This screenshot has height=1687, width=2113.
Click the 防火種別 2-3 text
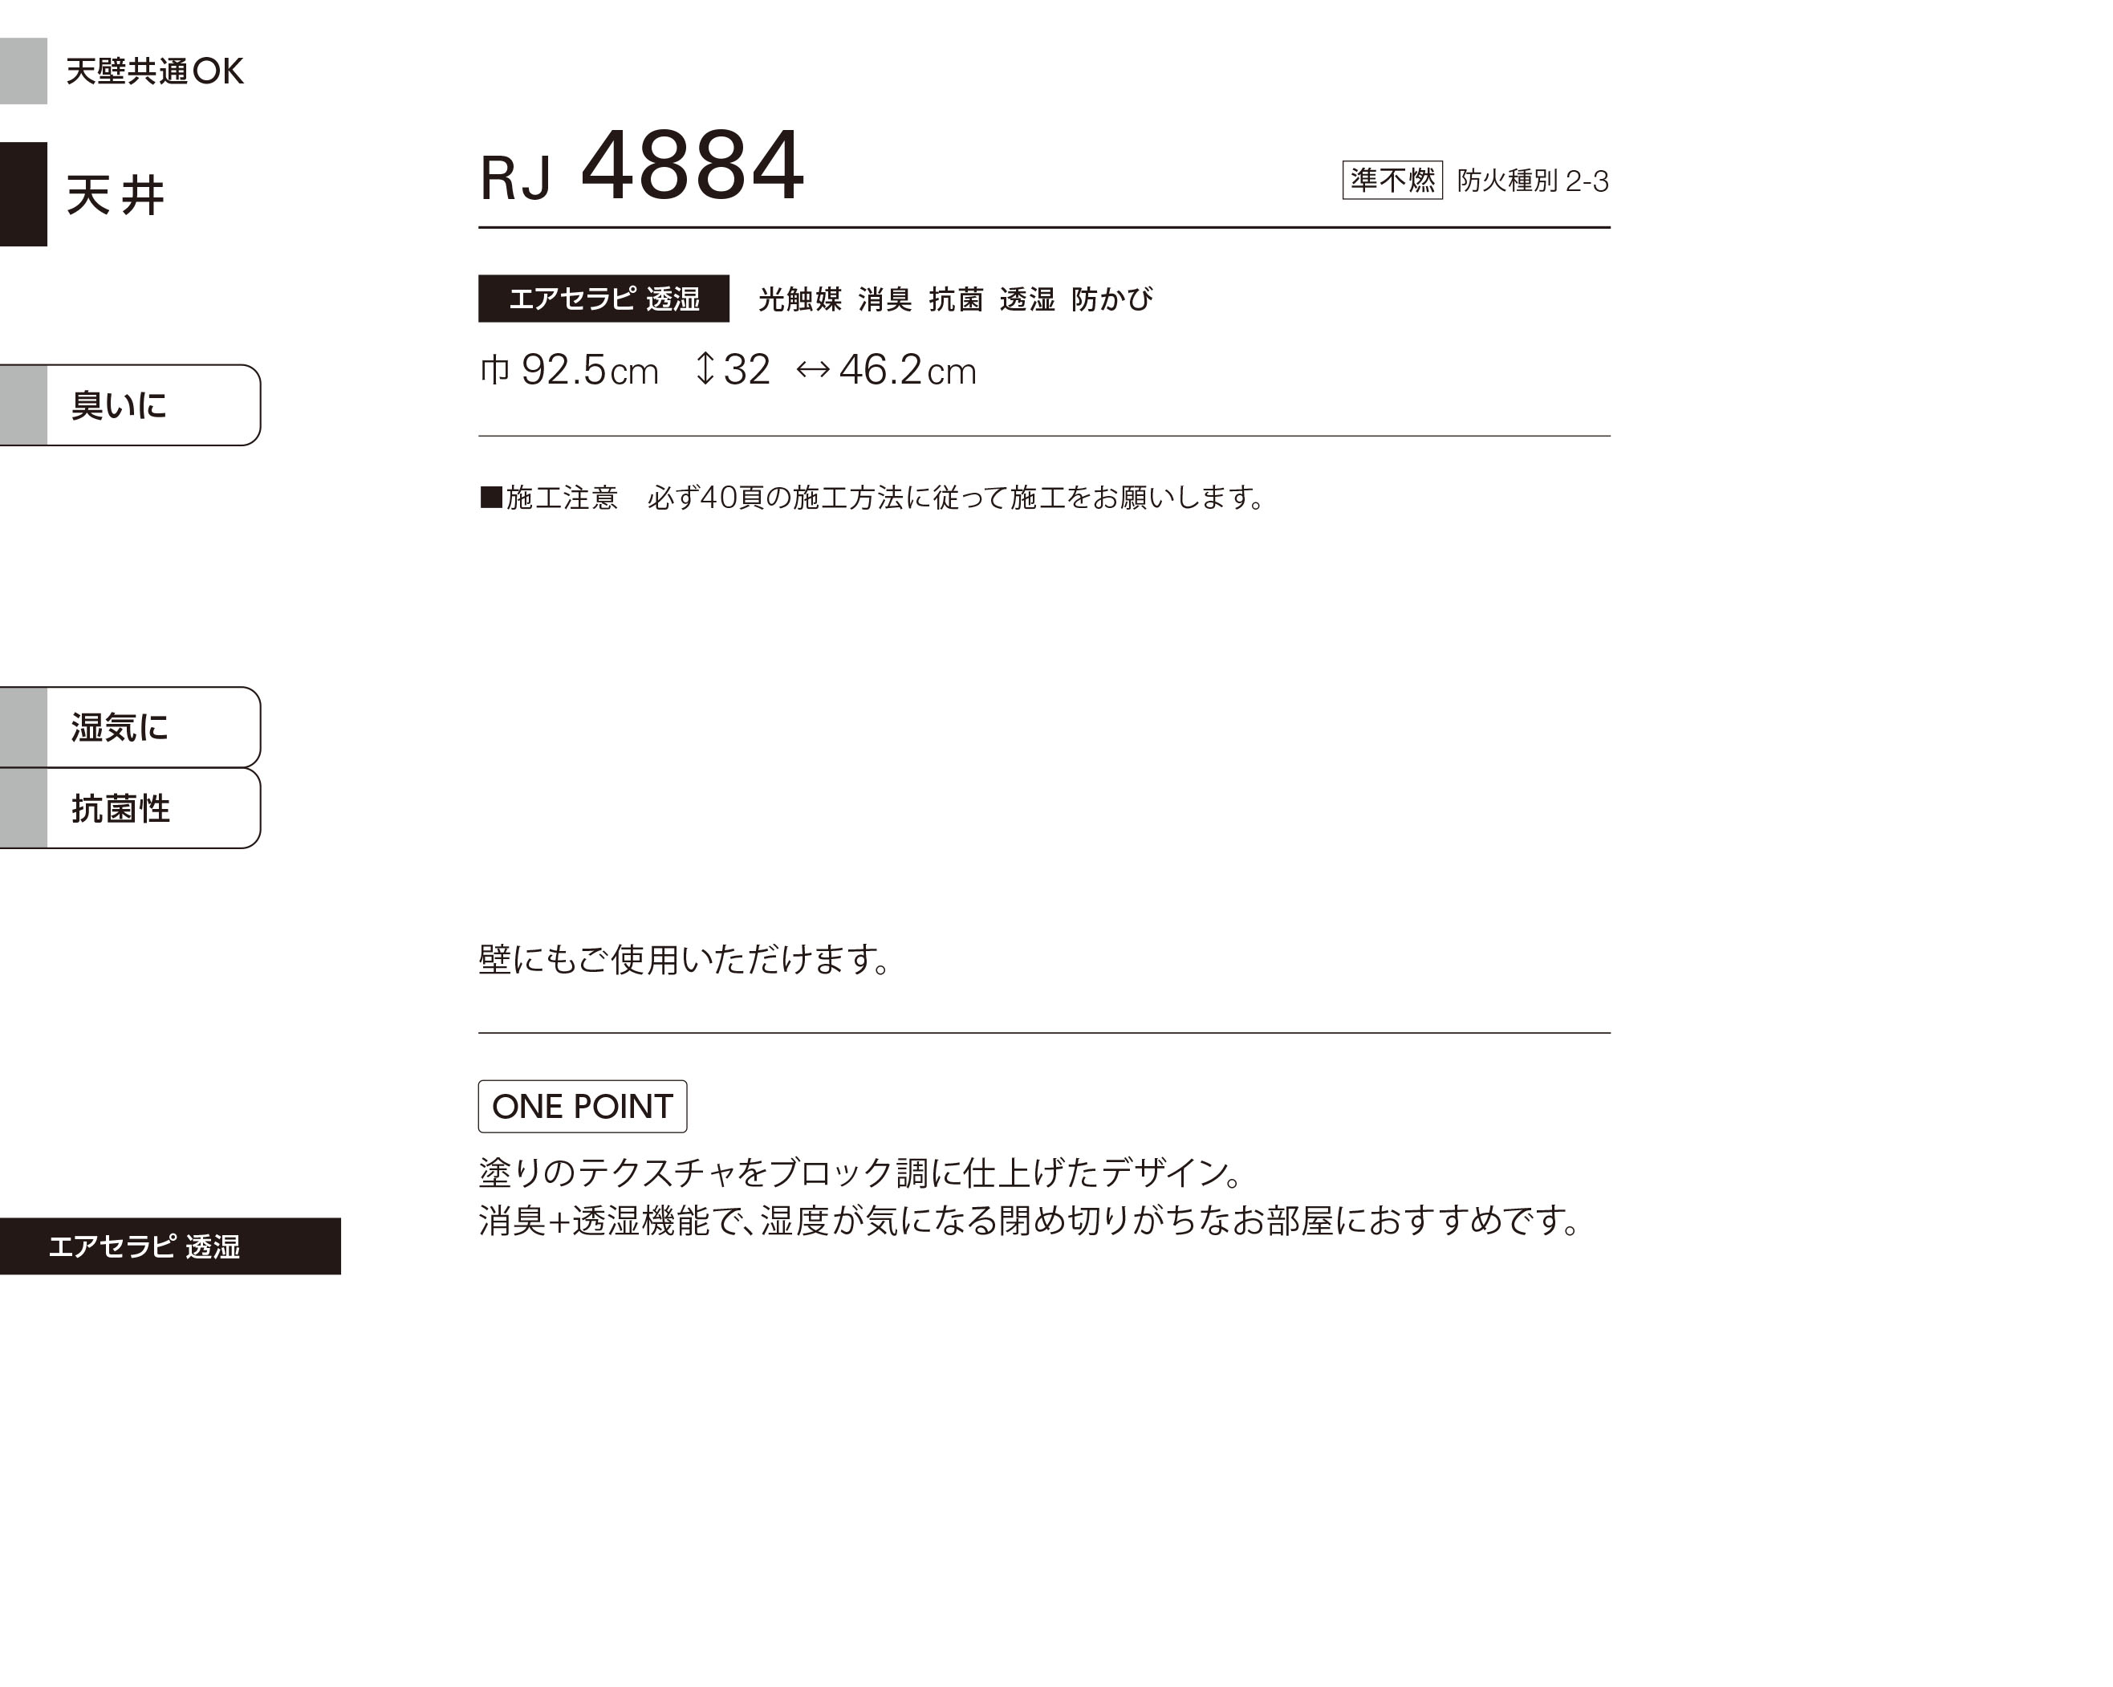pyautogui.click(x=1533, y=181)
